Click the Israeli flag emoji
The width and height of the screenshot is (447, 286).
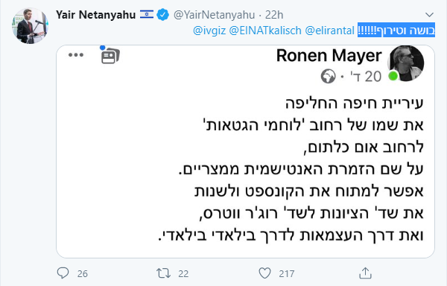tap(147, 14)
